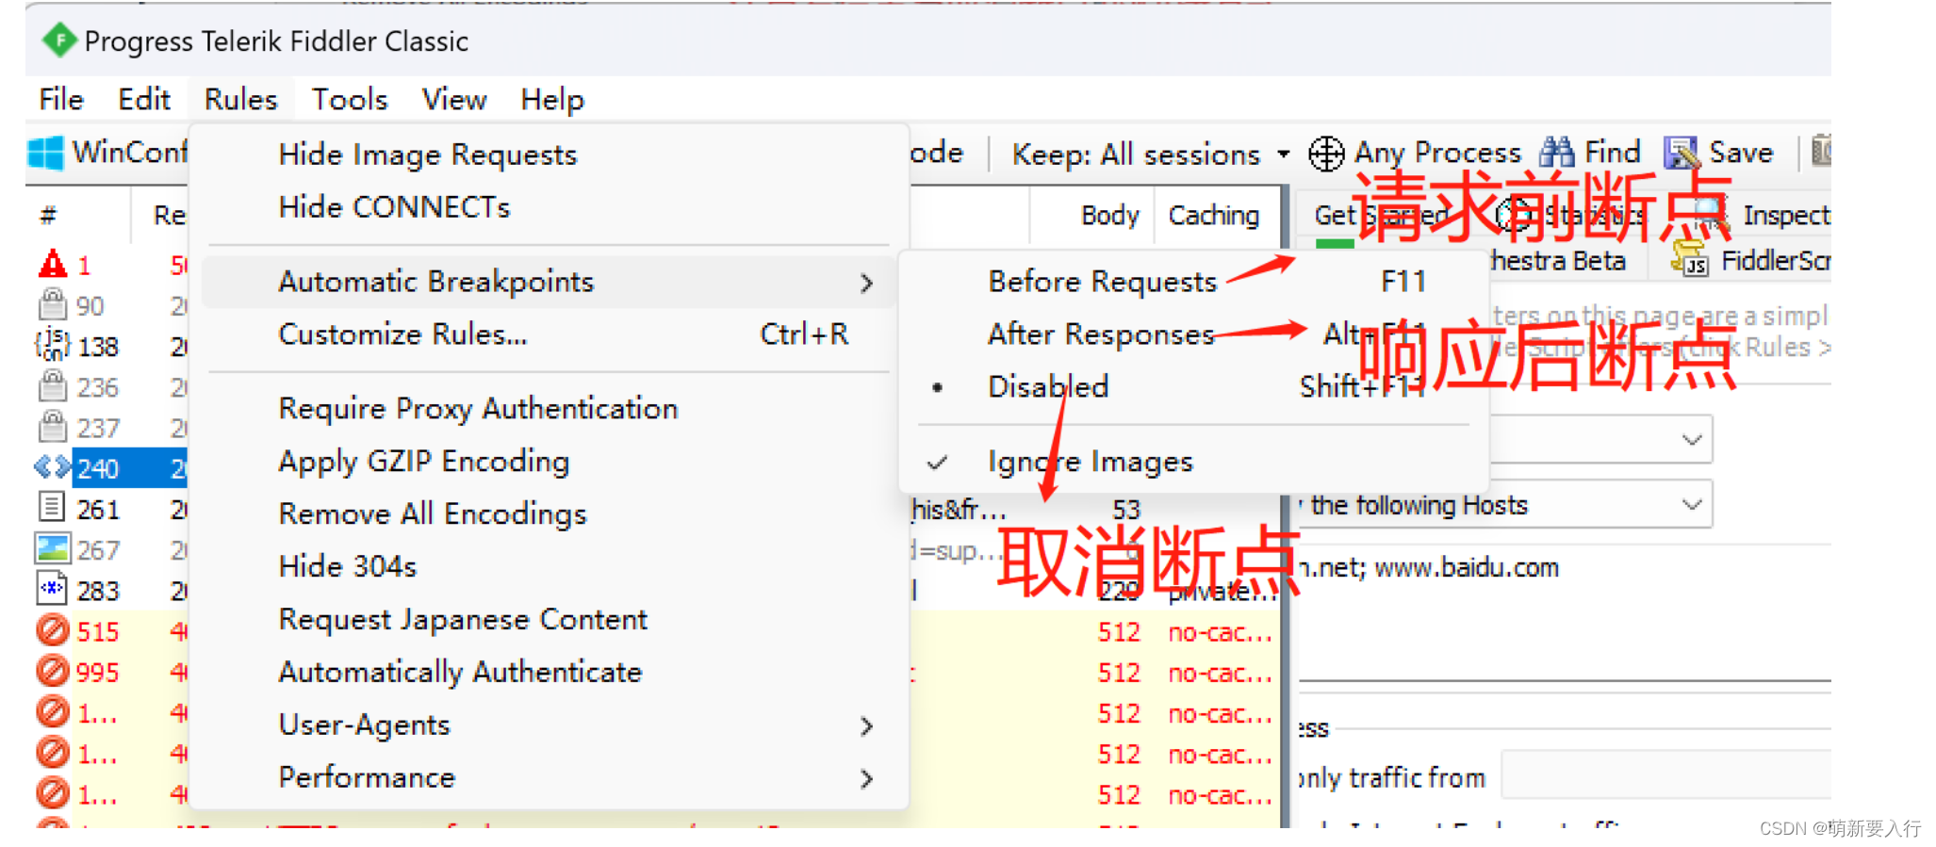Click the # column header

[48, 216]
